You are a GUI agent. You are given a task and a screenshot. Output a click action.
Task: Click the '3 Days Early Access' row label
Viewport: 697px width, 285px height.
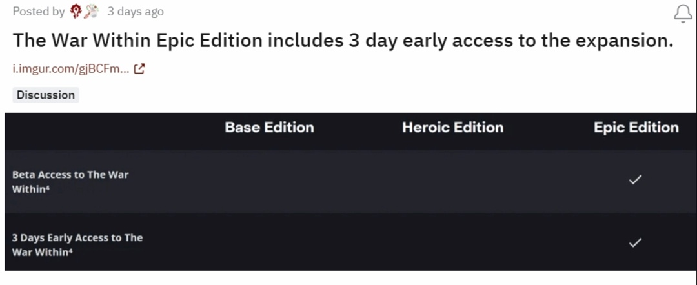[77, 244]
